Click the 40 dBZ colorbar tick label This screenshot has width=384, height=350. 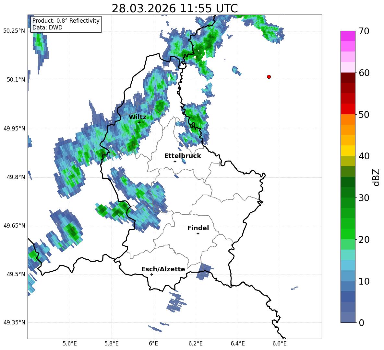pyautogui.click(x=364, y=156)
